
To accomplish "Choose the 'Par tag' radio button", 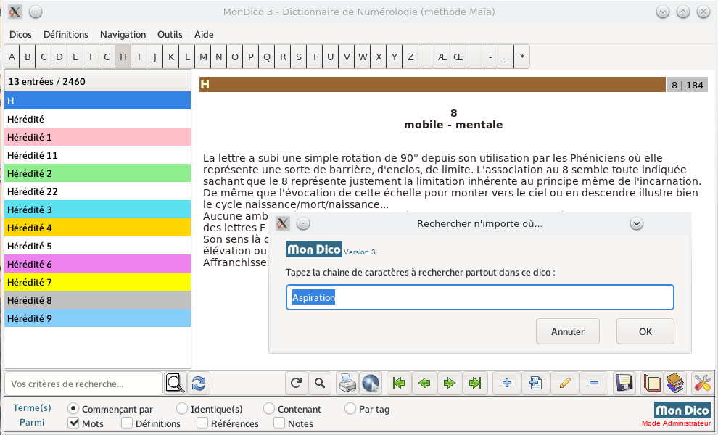I will (350, 409).
